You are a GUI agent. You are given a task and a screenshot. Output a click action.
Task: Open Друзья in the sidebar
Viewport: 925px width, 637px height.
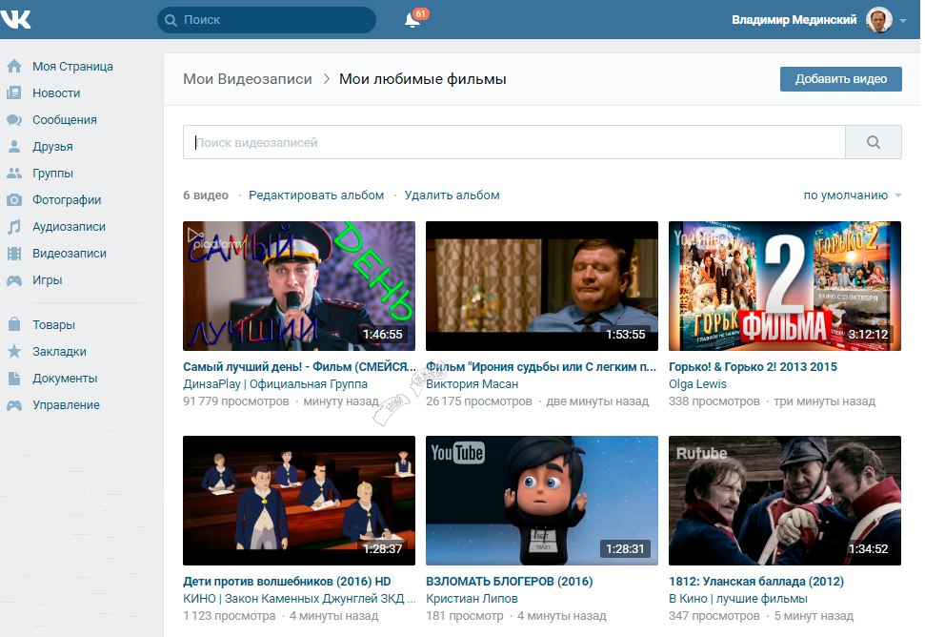pos(52,147)
